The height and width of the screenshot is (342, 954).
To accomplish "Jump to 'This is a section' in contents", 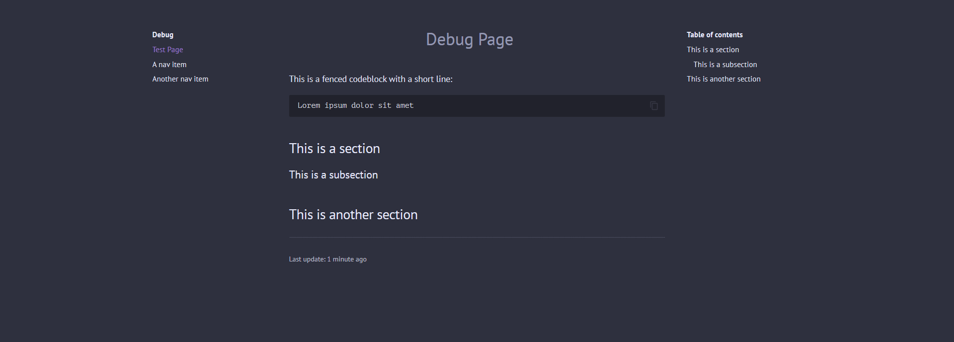I will 713,50.
